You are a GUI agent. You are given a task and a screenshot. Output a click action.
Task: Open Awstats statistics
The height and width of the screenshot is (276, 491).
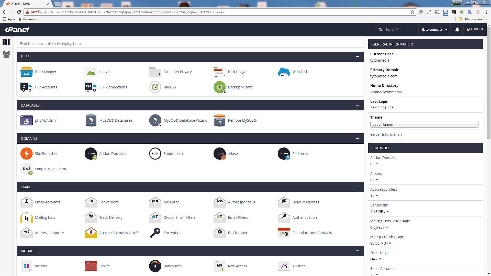pos(298,266)
